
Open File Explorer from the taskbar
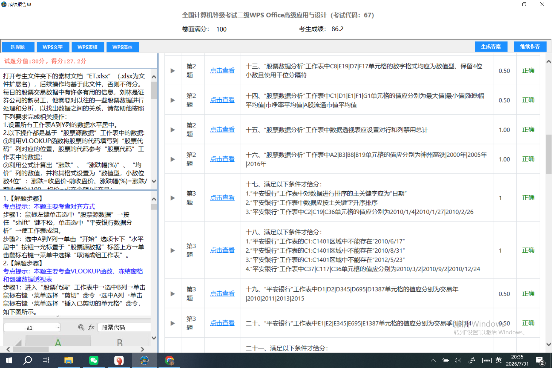point(68,360)
